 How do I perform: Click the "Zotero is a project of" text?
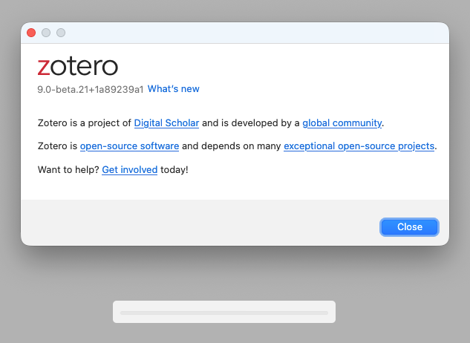tap(85, 123)
